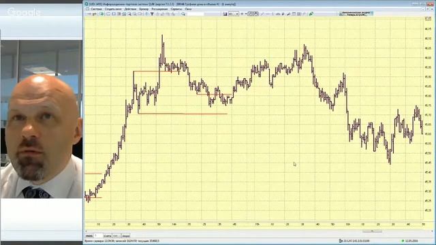This screenshot has width=436, height=245.
Task: Open the Система menu
Action: (96, 9)
